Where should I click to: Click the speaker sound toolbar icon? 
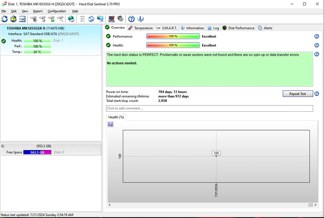point(120,19)
